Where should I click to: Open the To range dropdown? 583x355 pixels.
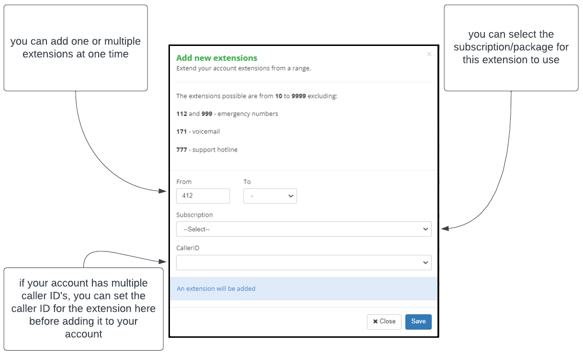click(270, 196)
